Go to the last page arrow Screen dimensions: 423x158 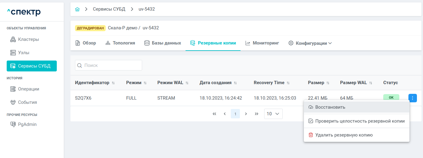257,114
